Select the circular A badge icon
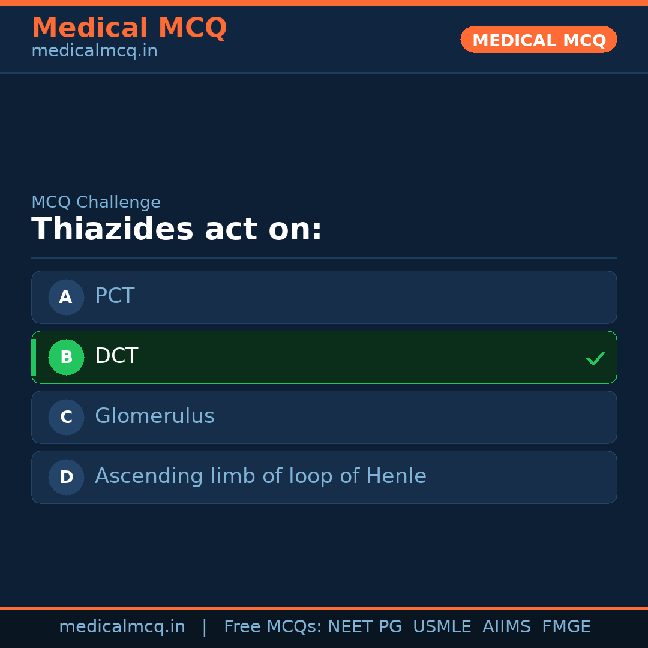 coord(66,297)
